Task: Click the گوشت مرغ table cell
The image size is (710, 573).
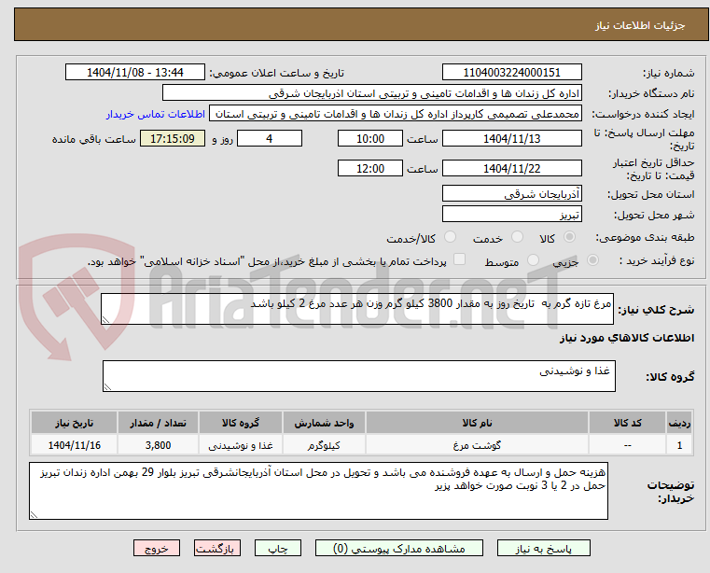Action: tap(477, 445)
